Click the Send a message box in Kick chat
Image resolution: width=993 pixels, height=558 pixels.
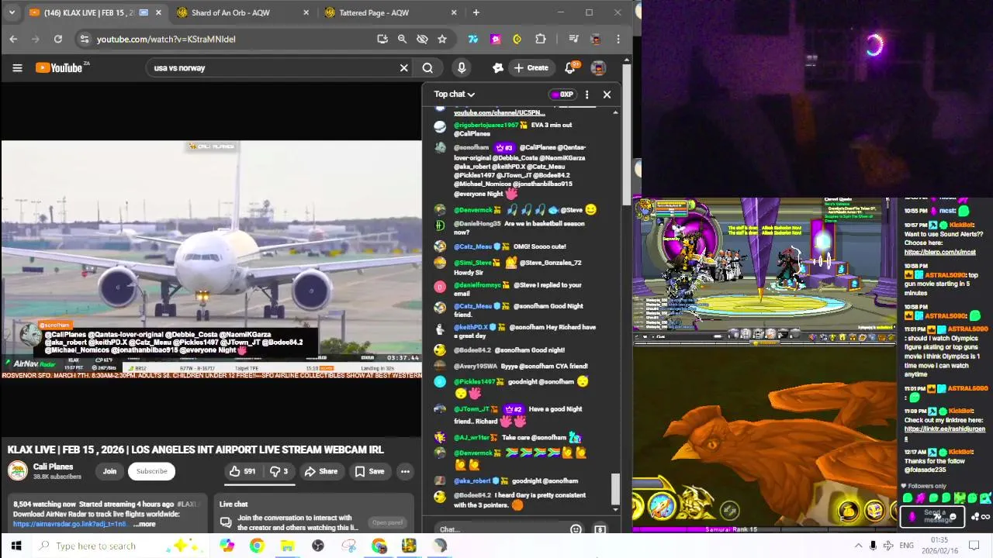tap(931, 515)
